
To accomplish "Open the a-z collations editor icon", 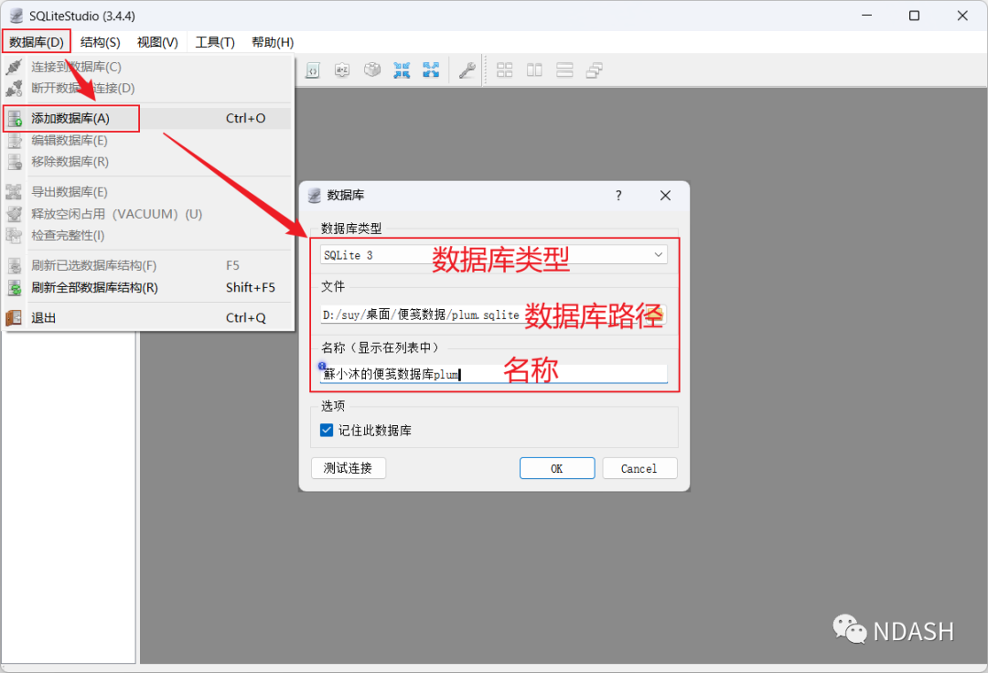I will point(342,69).
